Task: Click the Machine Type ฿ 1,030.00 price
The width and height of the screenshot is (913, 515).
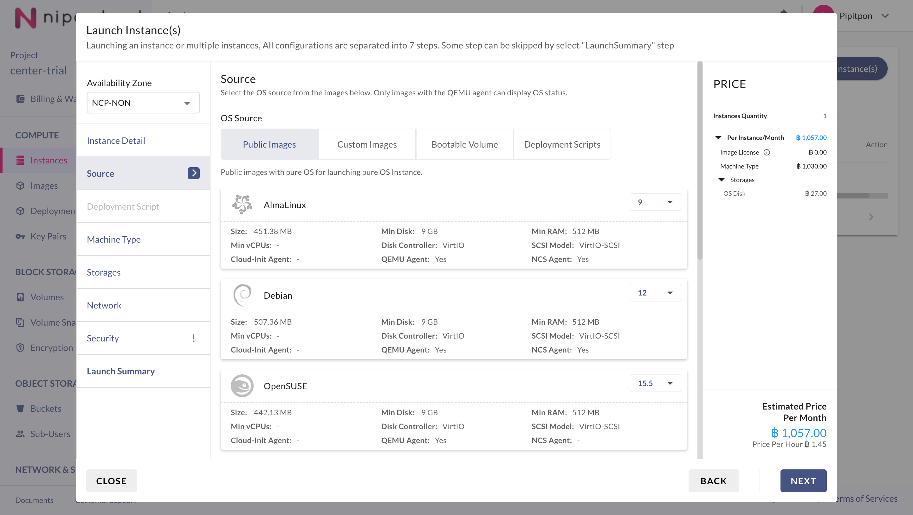Action: [811, 166]
